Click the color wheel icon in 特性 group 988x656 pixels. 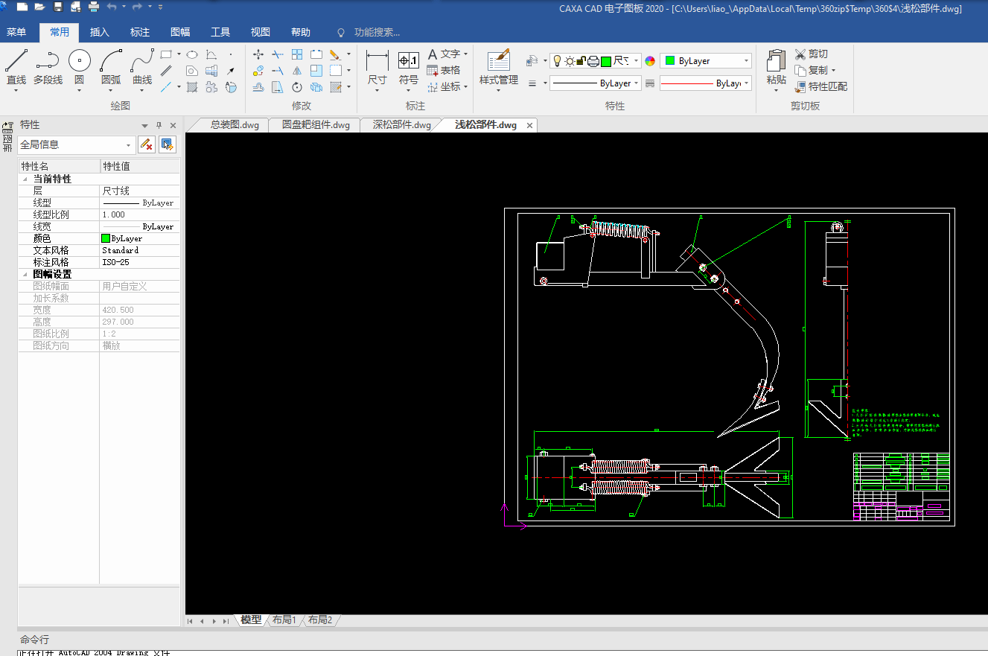coord(650,61)
